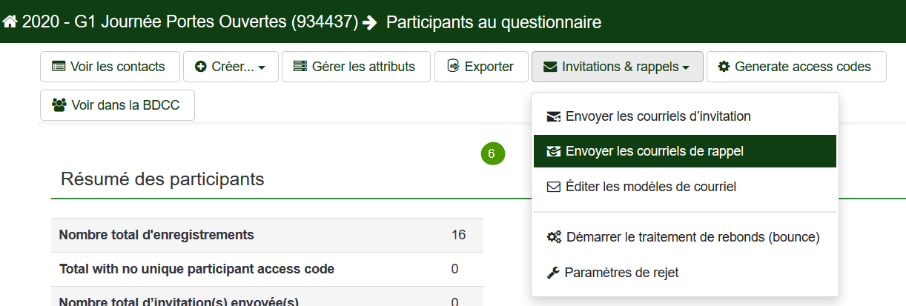Click the wrench icon beside Paramètres de rejet
906x306 pixels.
point(553,273)
